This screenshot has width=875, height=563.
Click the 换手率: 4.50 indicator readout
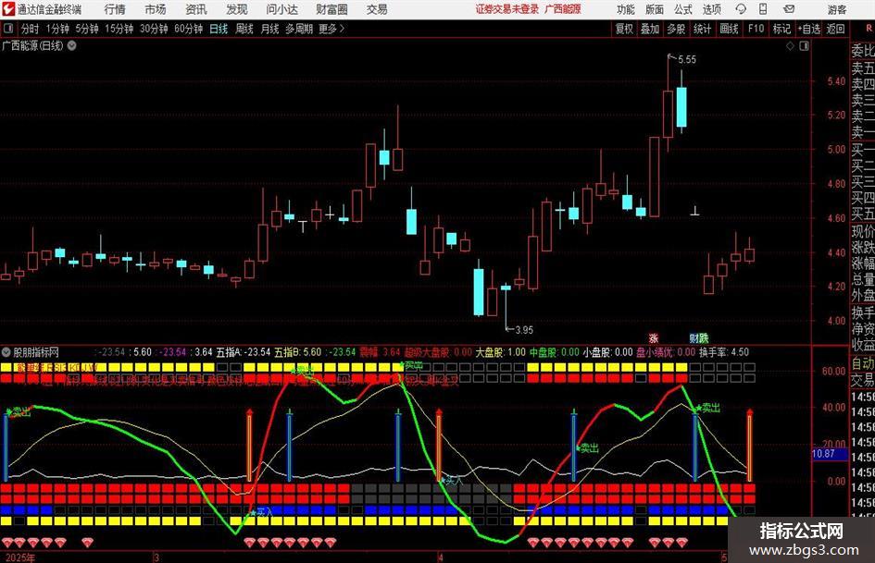[724, 352]
